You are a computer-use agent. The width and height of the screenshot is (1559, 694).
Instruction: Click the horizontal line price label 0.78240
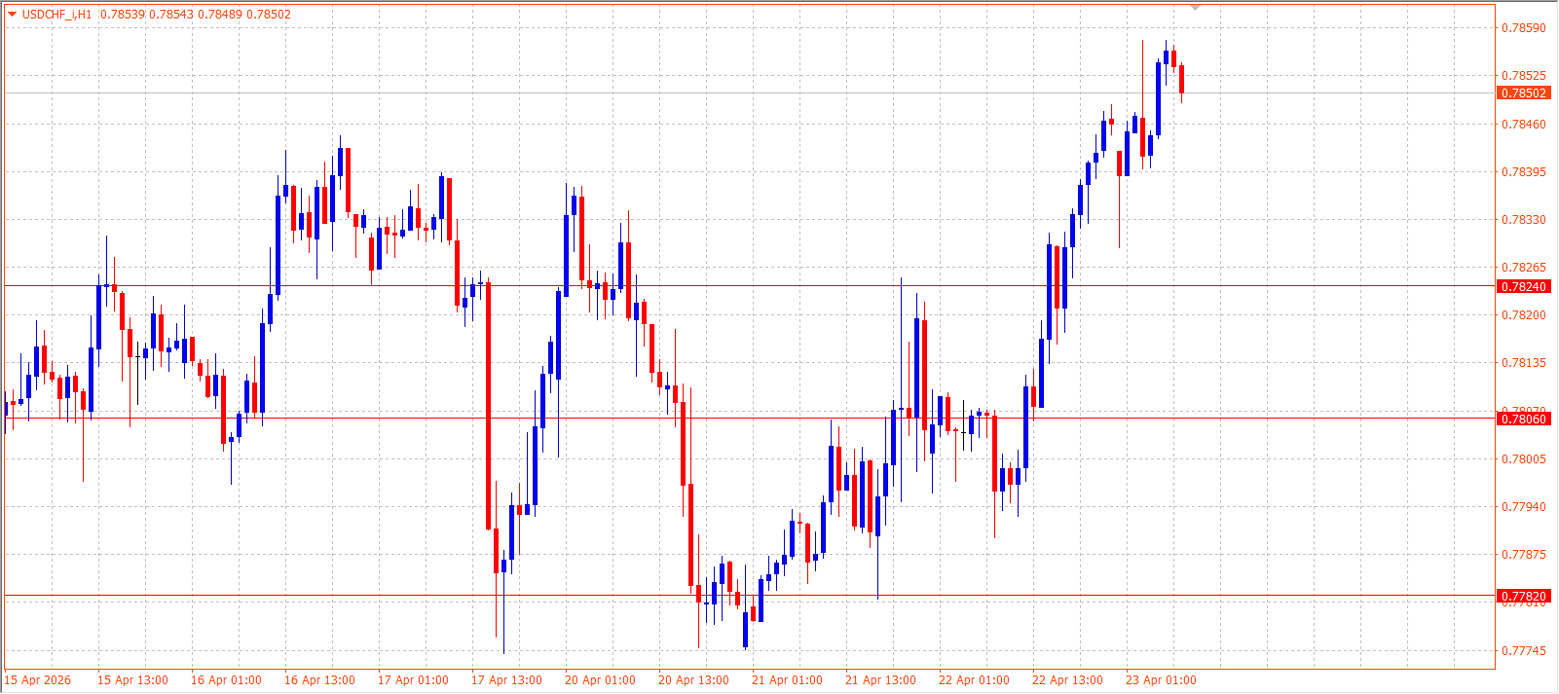point(1523,287)
